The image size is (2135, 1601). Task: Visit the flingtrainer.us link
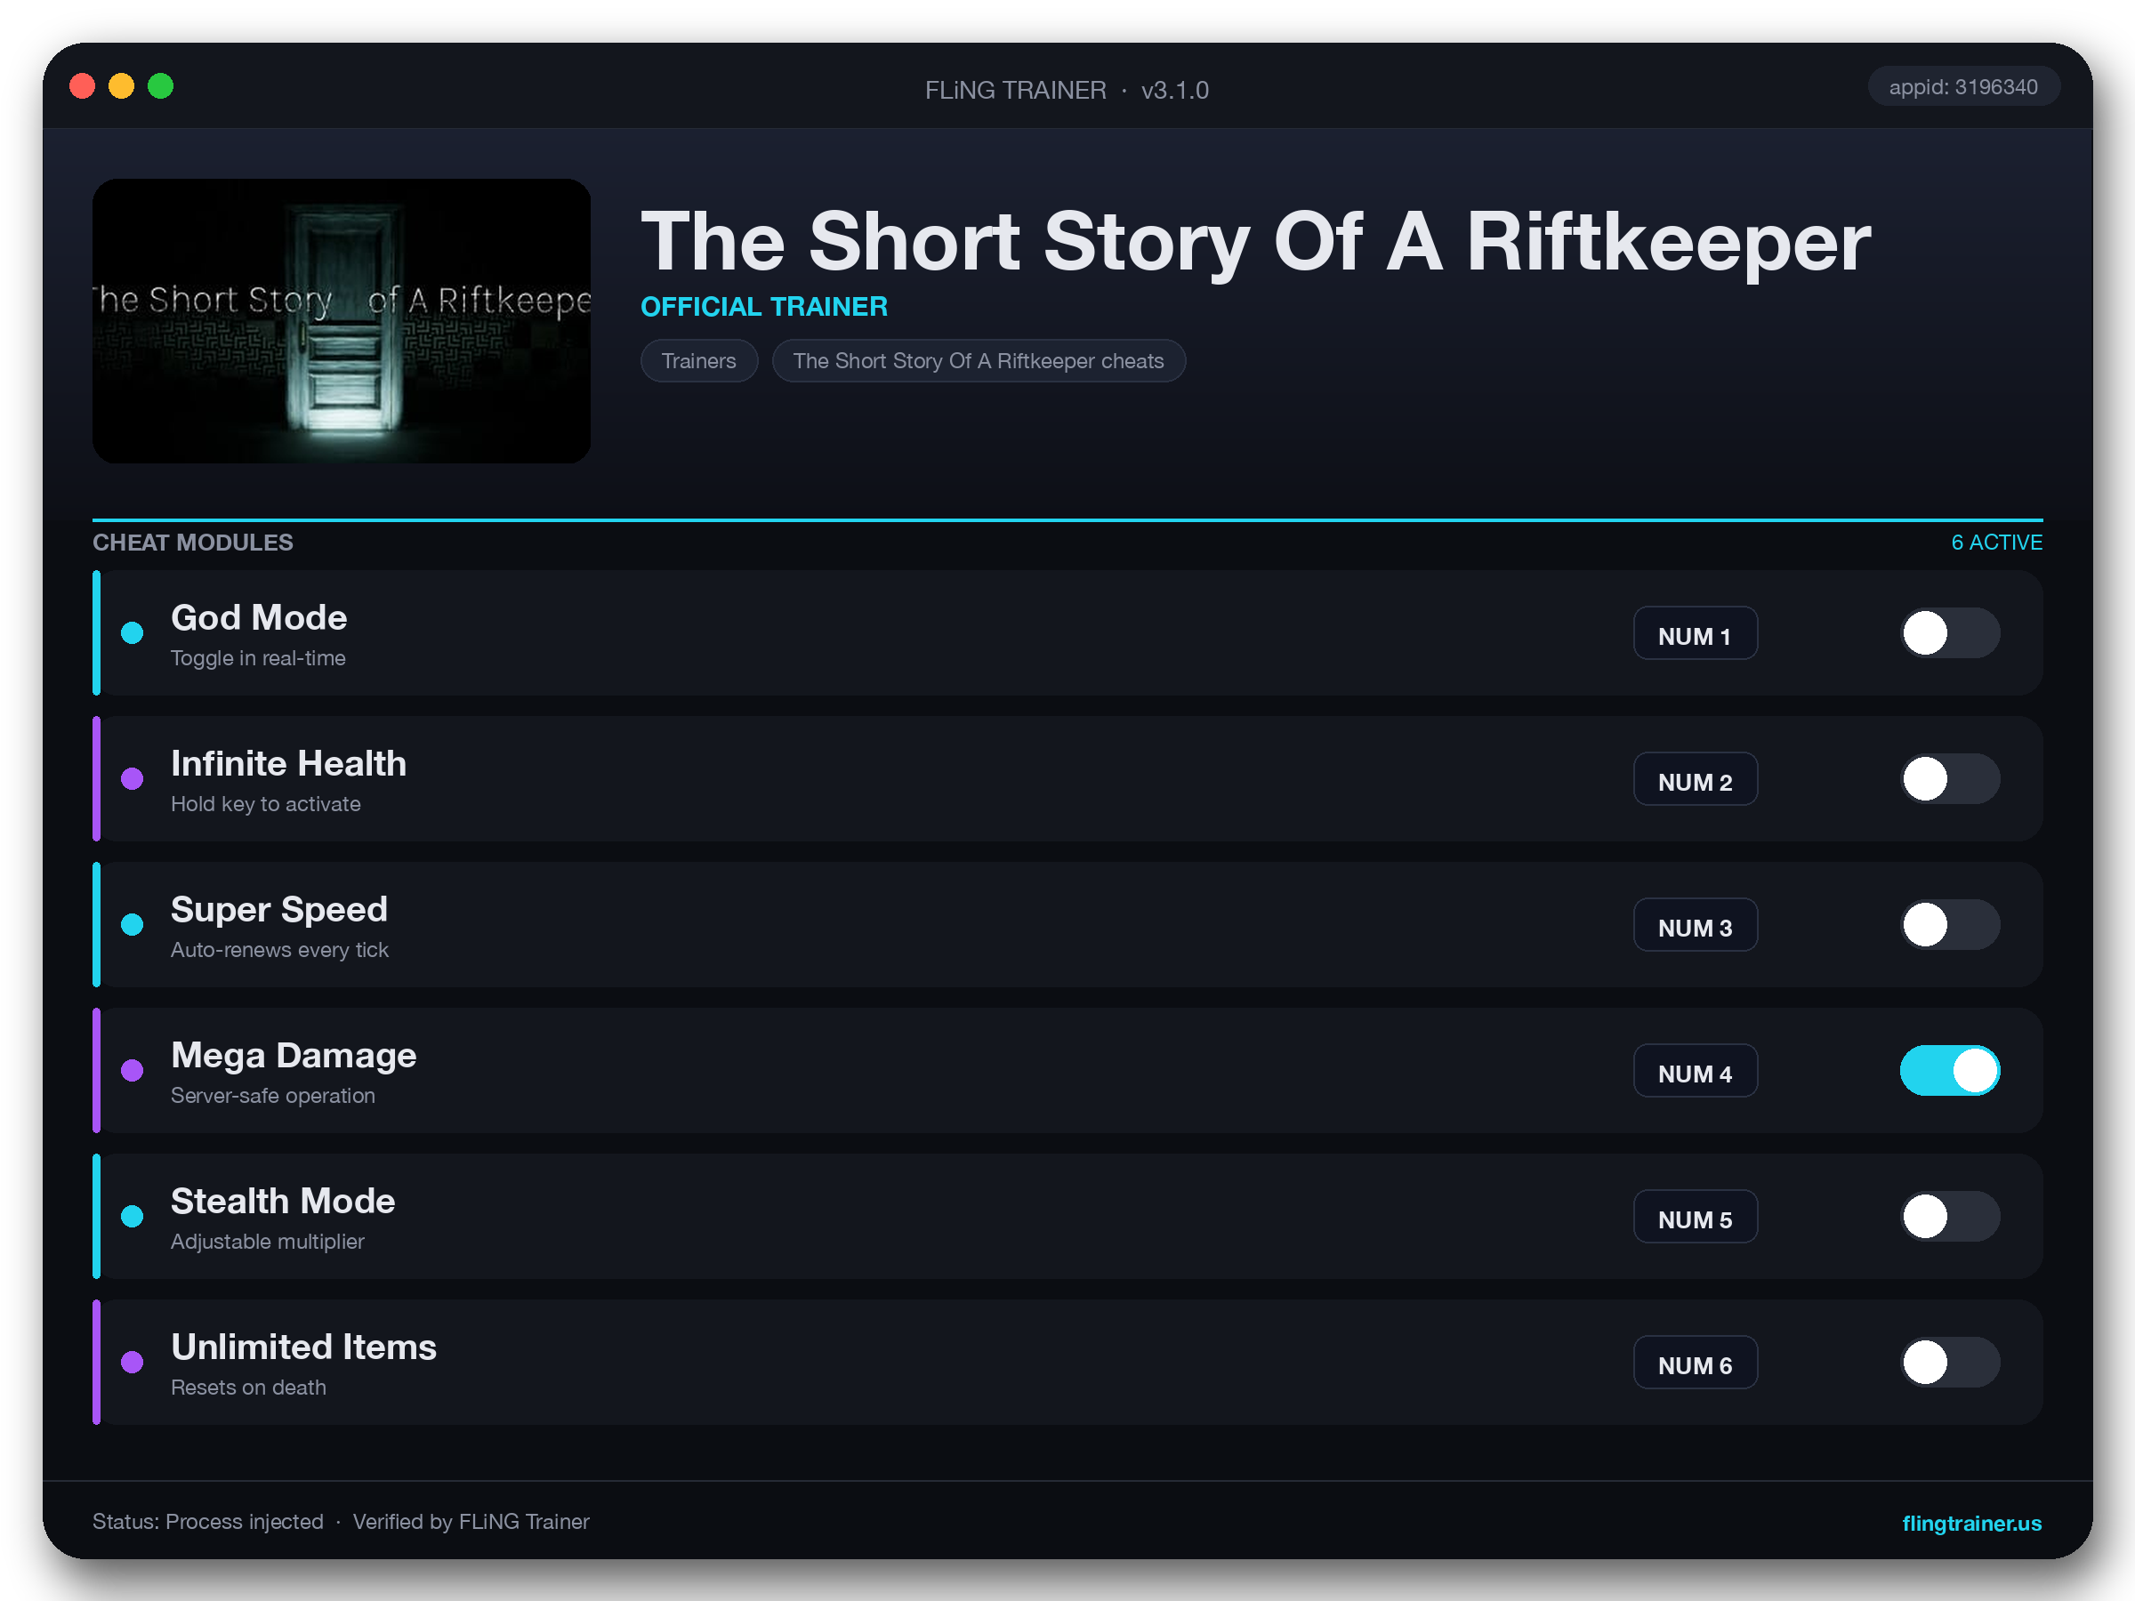(x=1971, y=1523)
